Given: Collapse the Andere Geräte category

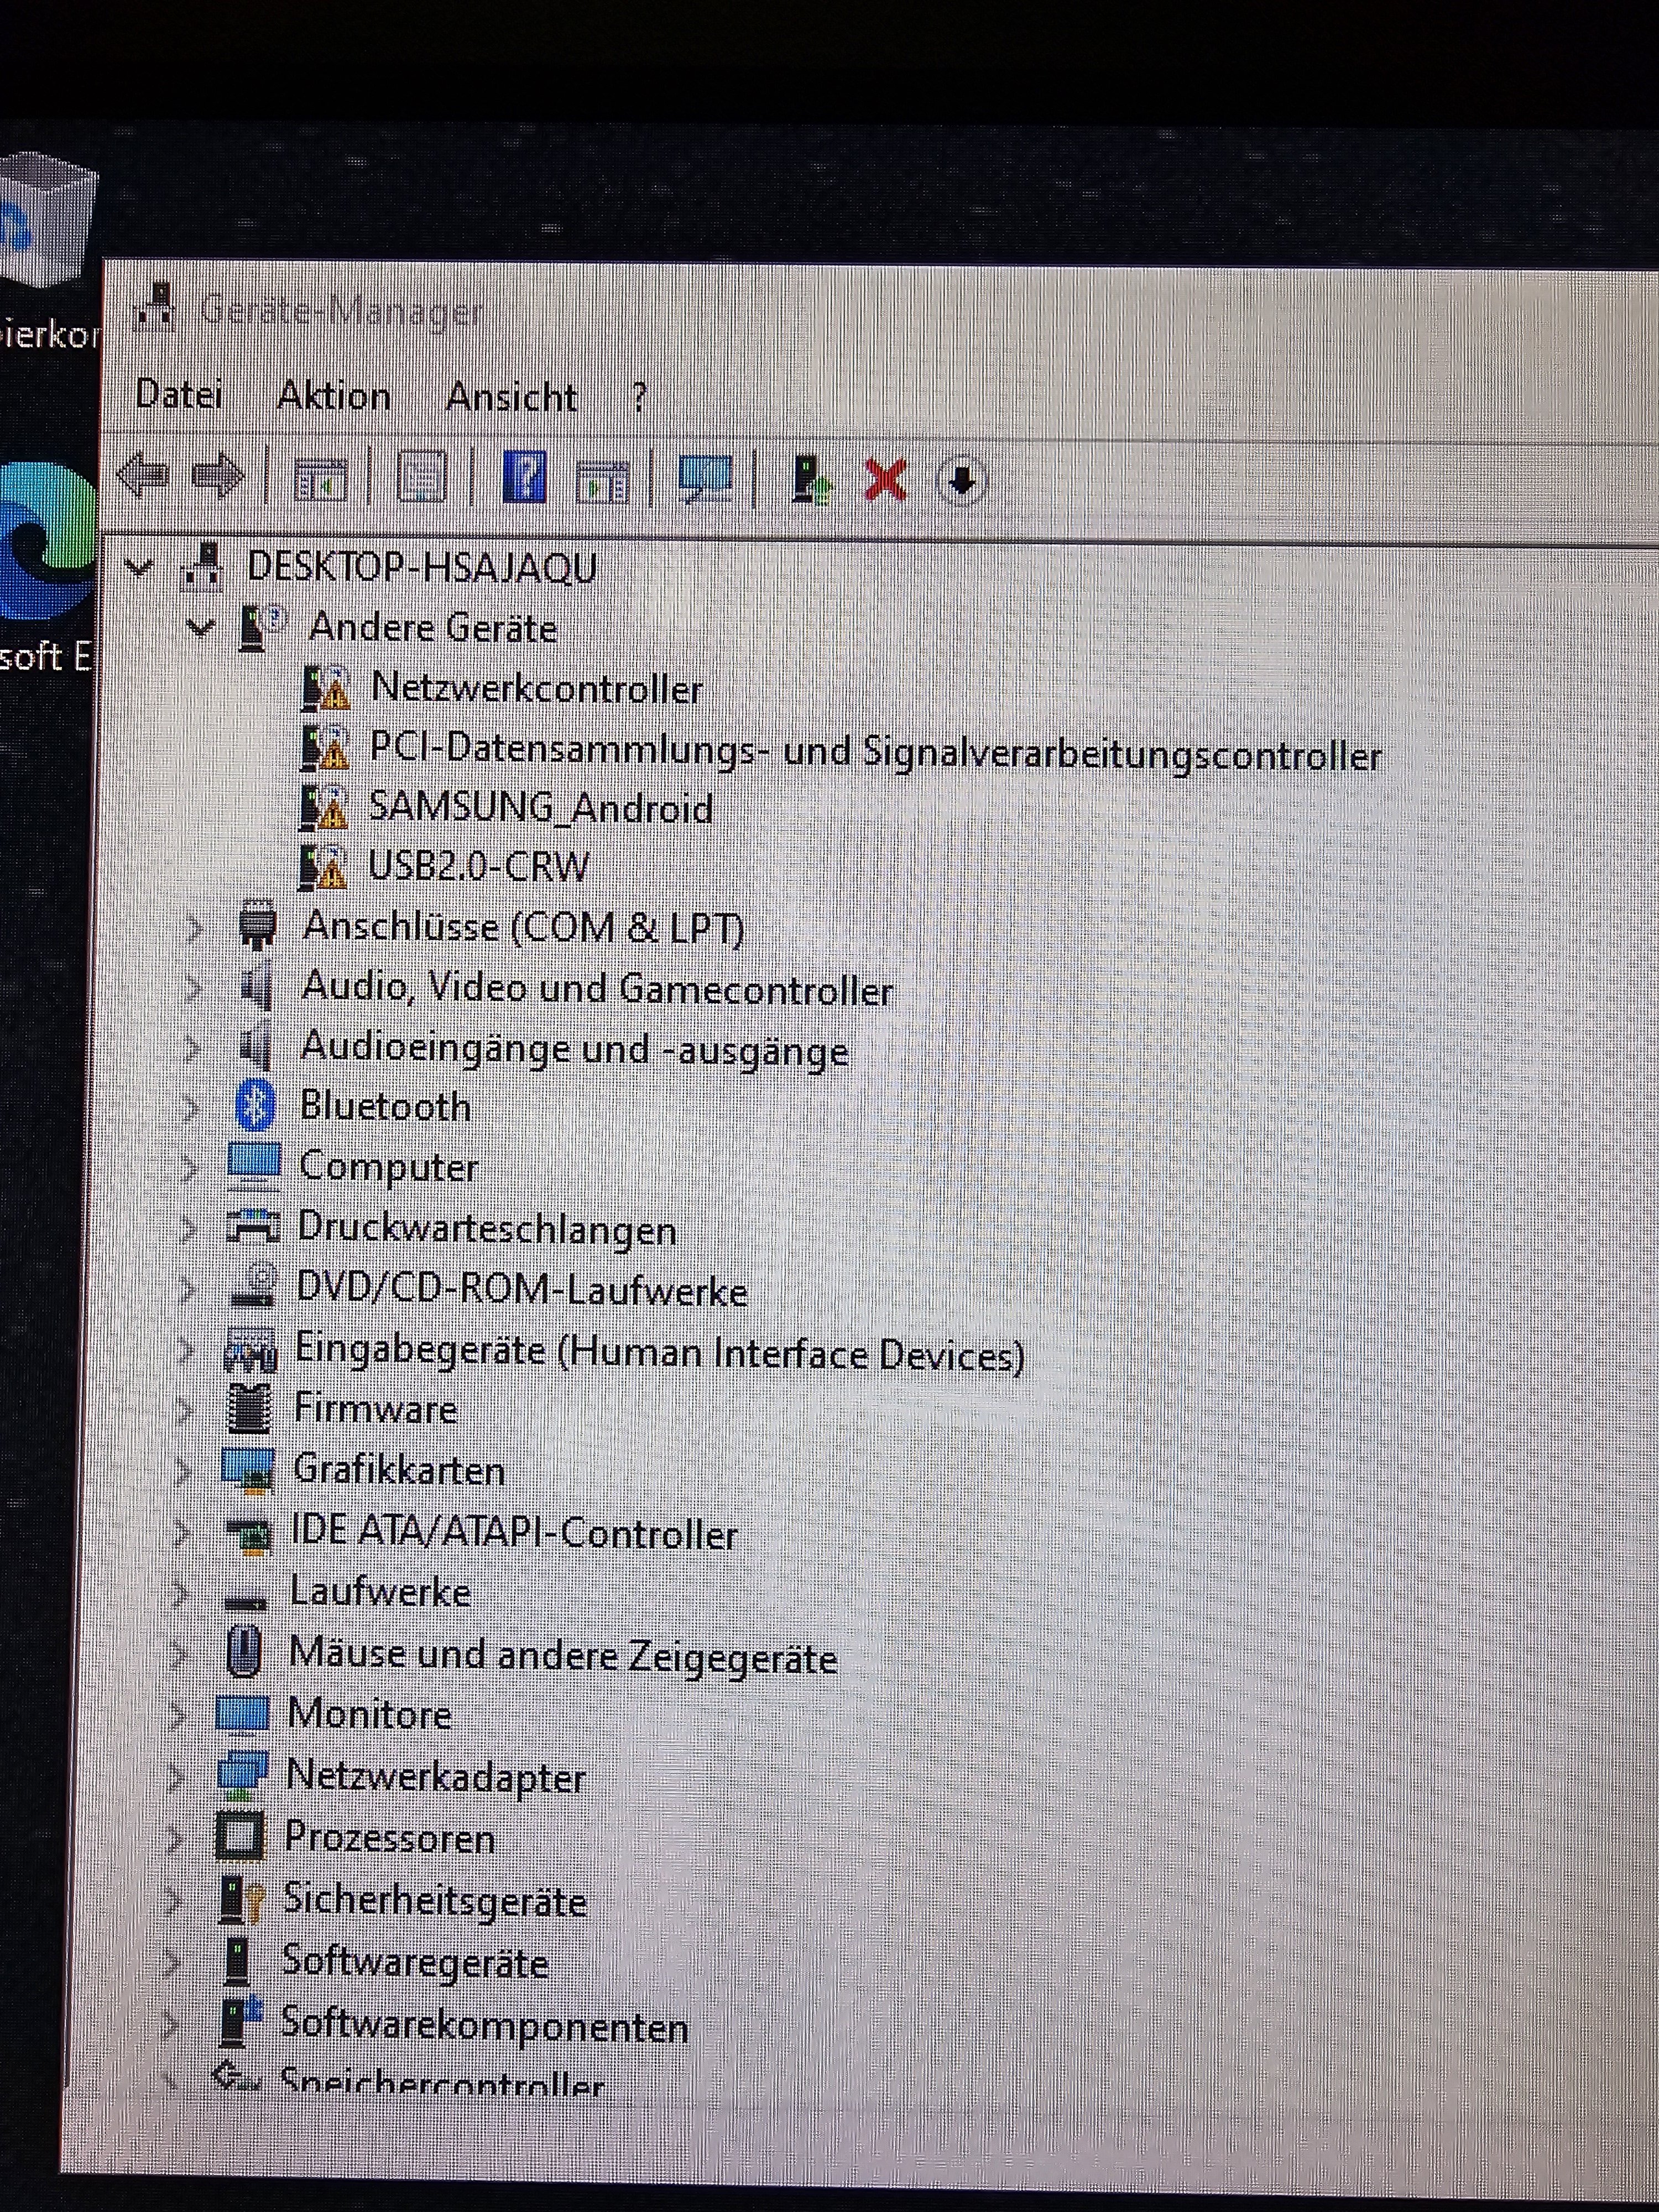Looking at the screenshot, I should coord(200,628).
